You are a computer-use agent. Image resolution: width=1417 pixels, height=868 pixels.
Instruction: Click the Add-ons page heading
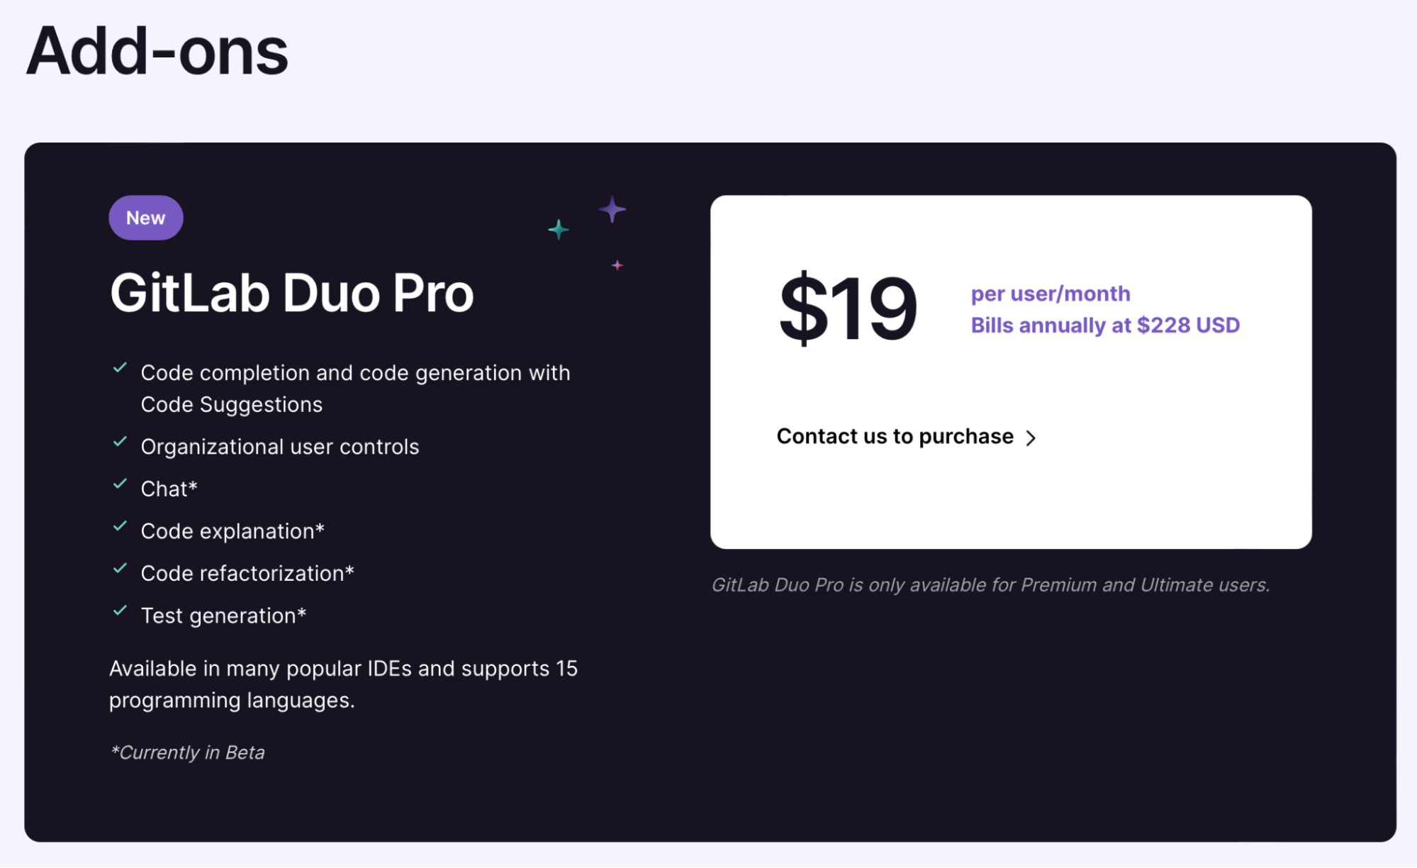pyautogui.click(x=157, y=51)
